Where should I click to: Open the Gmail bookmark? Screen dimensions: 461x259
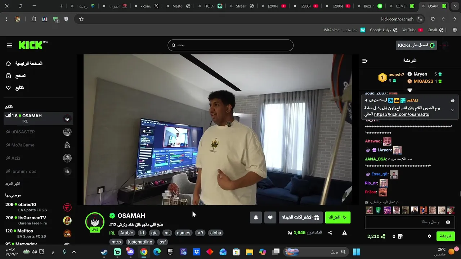[435, 30]
